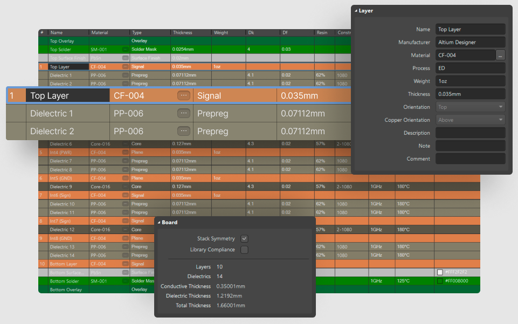Open material browser for enlarged Top Layer row

184,96
